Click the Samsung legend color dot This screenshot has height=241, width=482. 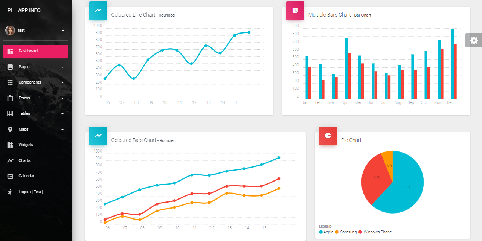click(x=337, y=232)
